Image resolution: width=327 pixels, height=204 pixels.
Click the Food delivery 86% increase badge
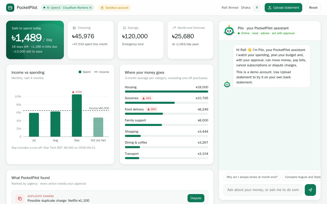[152, 109]
